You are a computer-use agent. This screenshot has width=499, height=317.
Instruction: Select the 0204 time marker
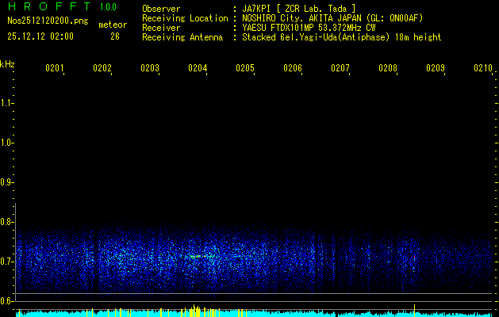[x=198, y=68]
